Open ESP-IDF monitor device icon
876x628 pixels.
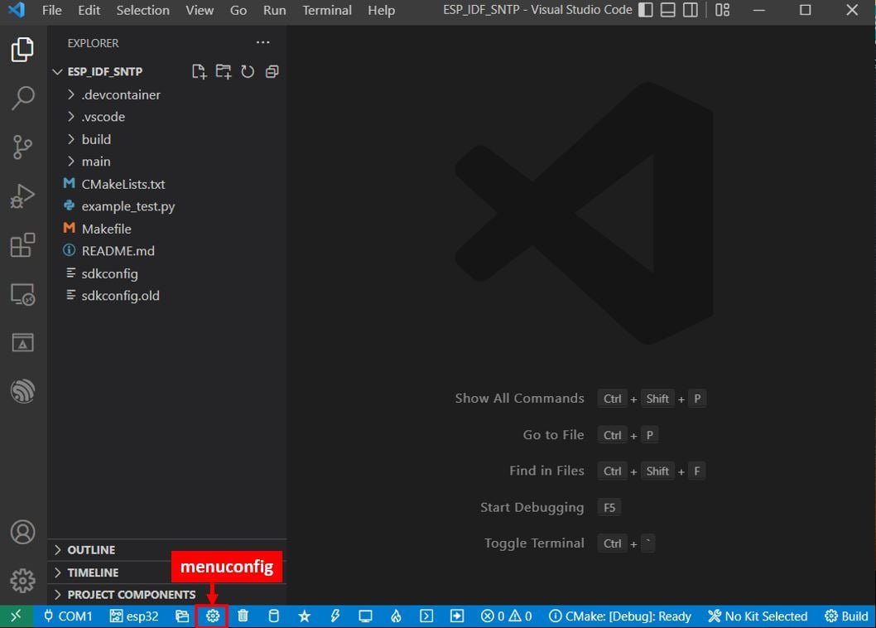pyautogui.click(x=365, y=616)
